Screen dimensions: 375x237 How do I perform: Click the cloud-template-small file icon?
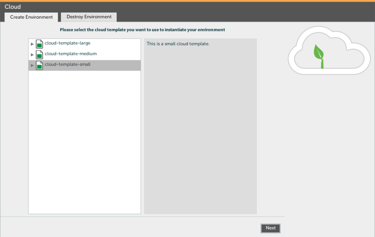[39, 65]
